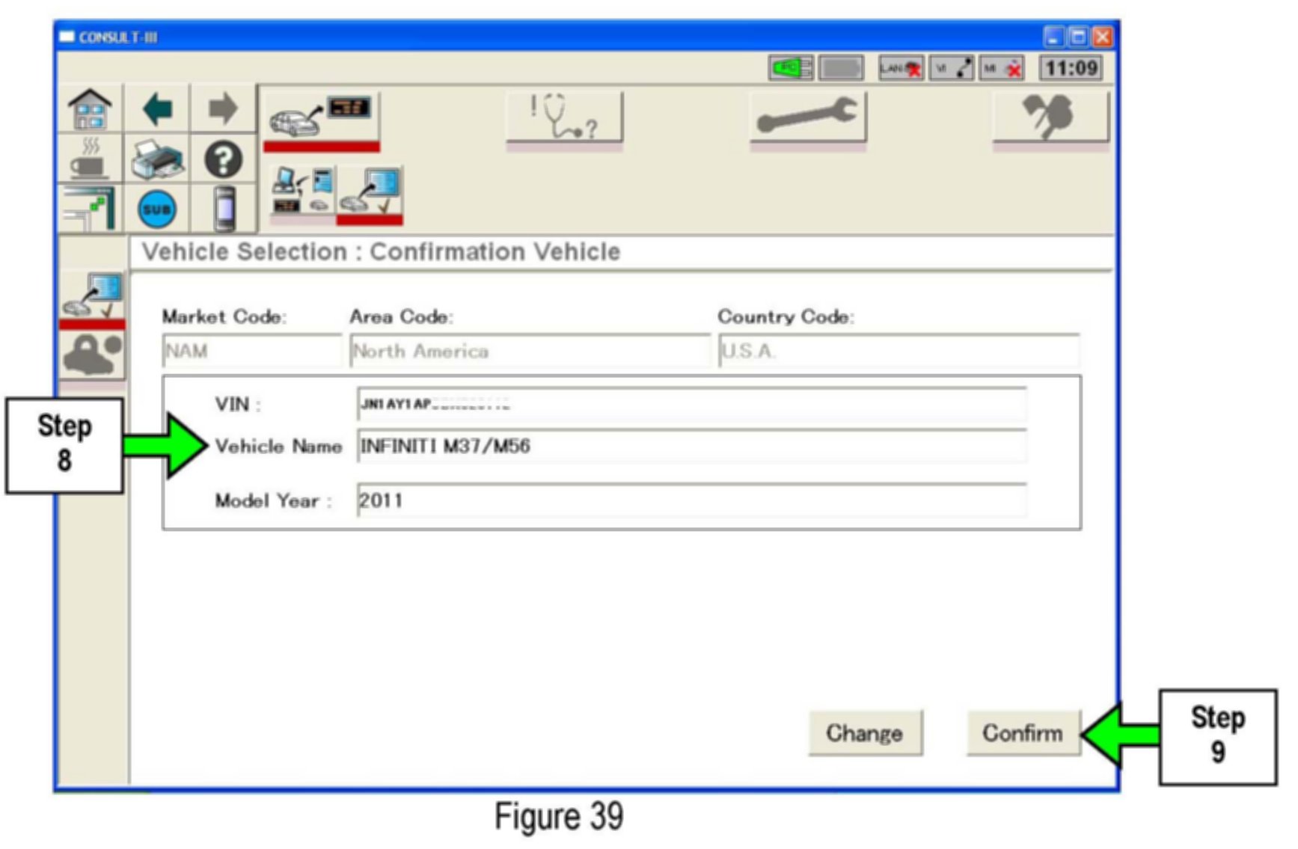The height and width of the screenshot is (849, 1298).
Task: Click the LAN connection status icon
Action: [x=901, y=69]
